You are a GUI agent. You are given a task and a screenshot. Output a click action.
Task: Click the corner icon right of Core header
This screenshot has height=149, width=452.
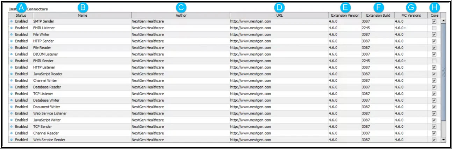pos(443,15)
